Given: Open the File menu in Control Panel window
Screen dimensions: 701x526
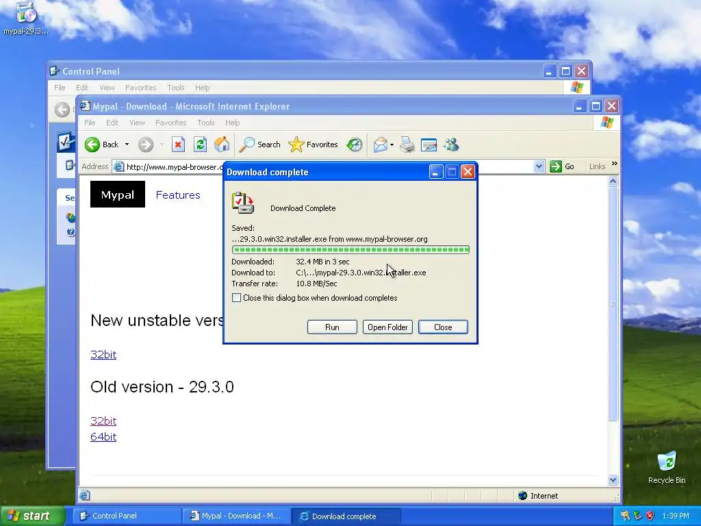Looking at the screenshot, I should pos(60,88).
